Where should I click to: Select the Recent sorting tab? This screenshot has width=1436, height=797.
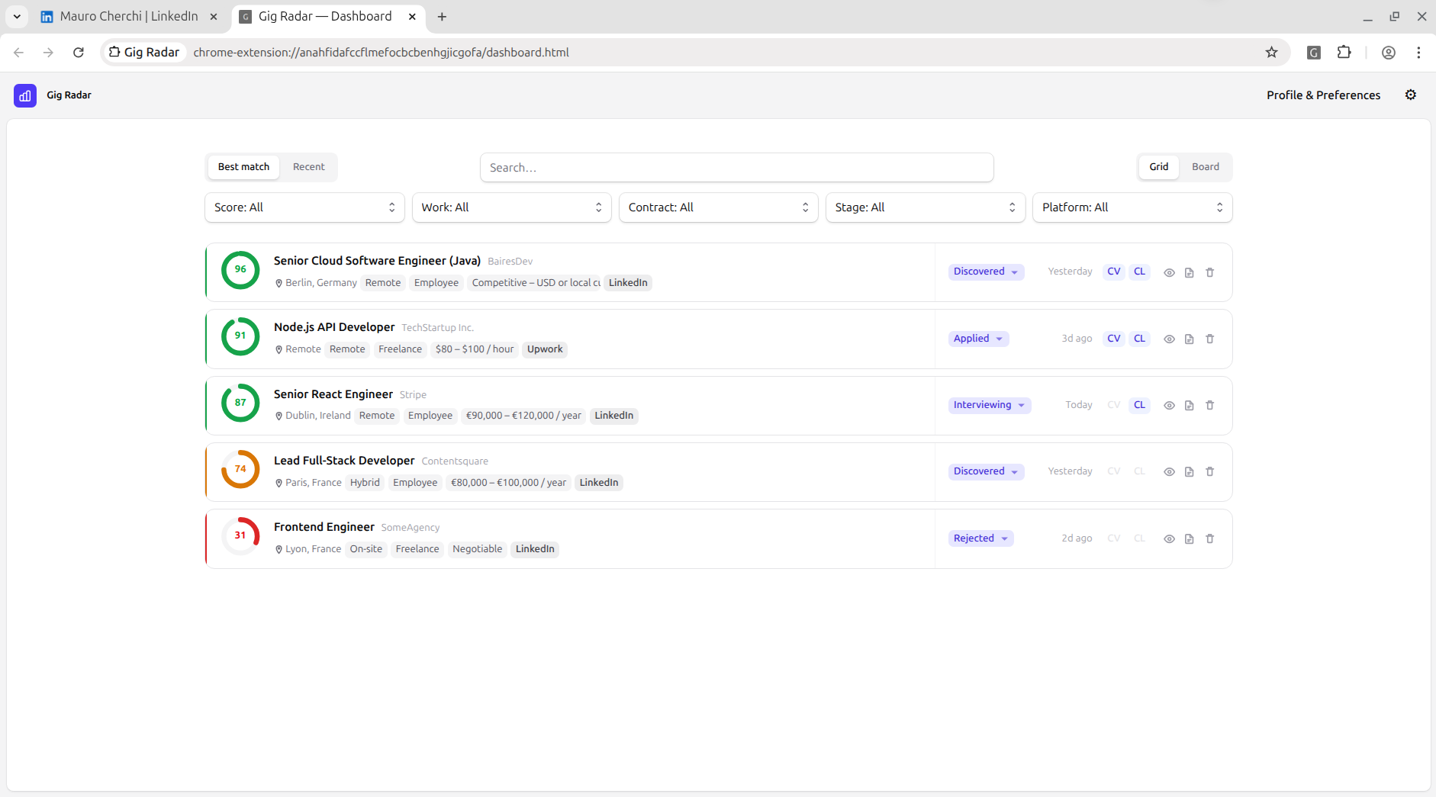coord(308,167)
